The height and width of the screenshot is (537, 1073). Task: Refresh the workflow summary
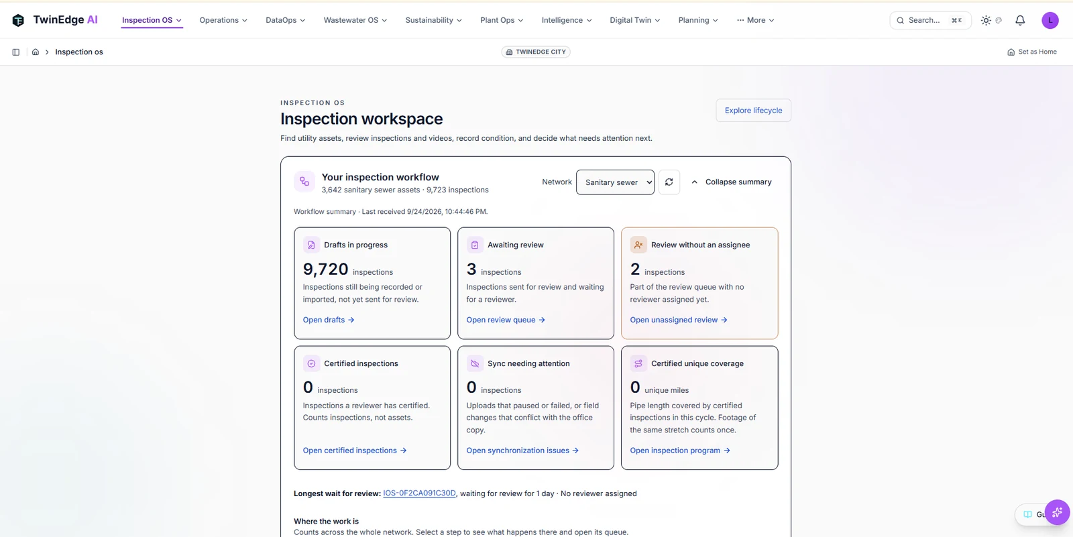[669, 182]
